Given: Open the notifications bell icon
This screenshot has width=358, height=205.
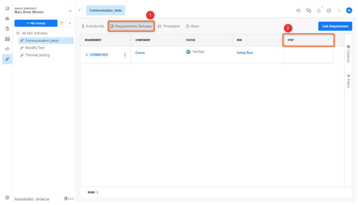Looking at the screenshot, I should (319, 10).
